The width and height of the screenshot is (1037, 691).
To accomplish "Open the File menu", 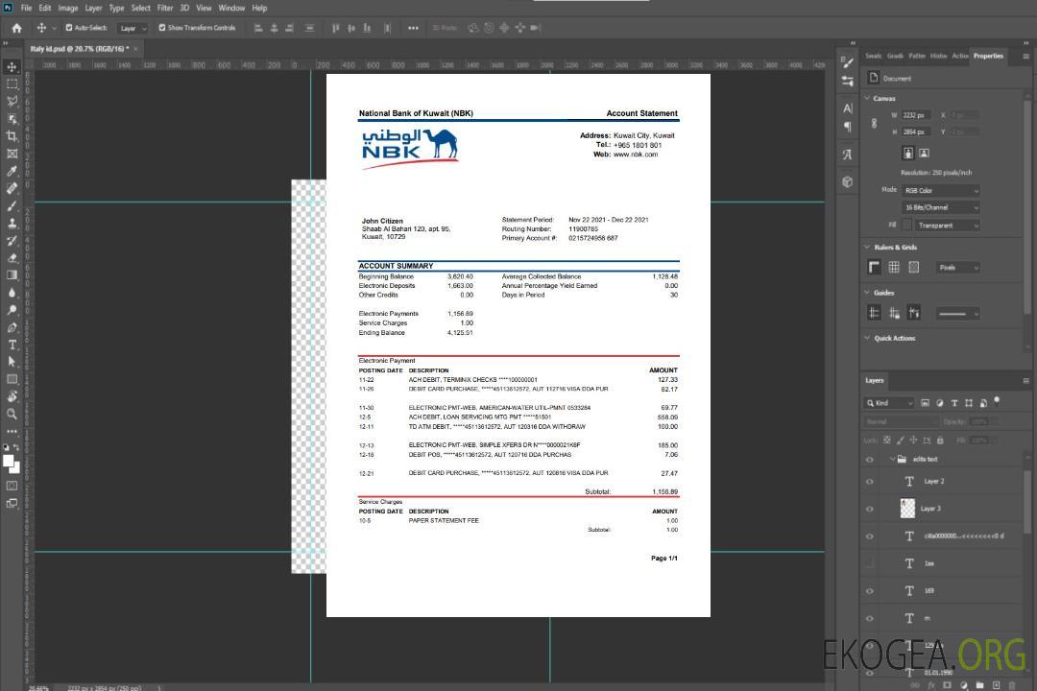I will [x=27, y=8].
